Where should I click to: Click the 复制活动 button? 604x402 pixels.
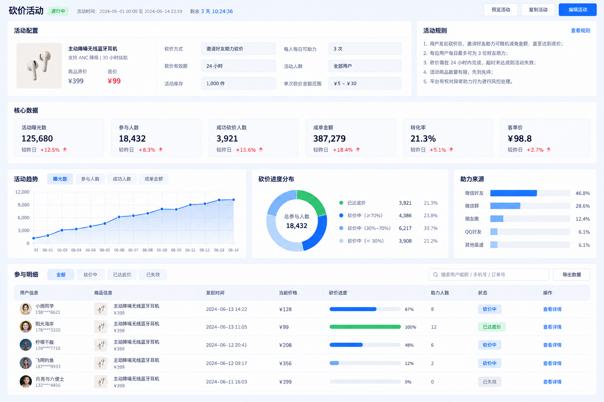pos(538,10)
